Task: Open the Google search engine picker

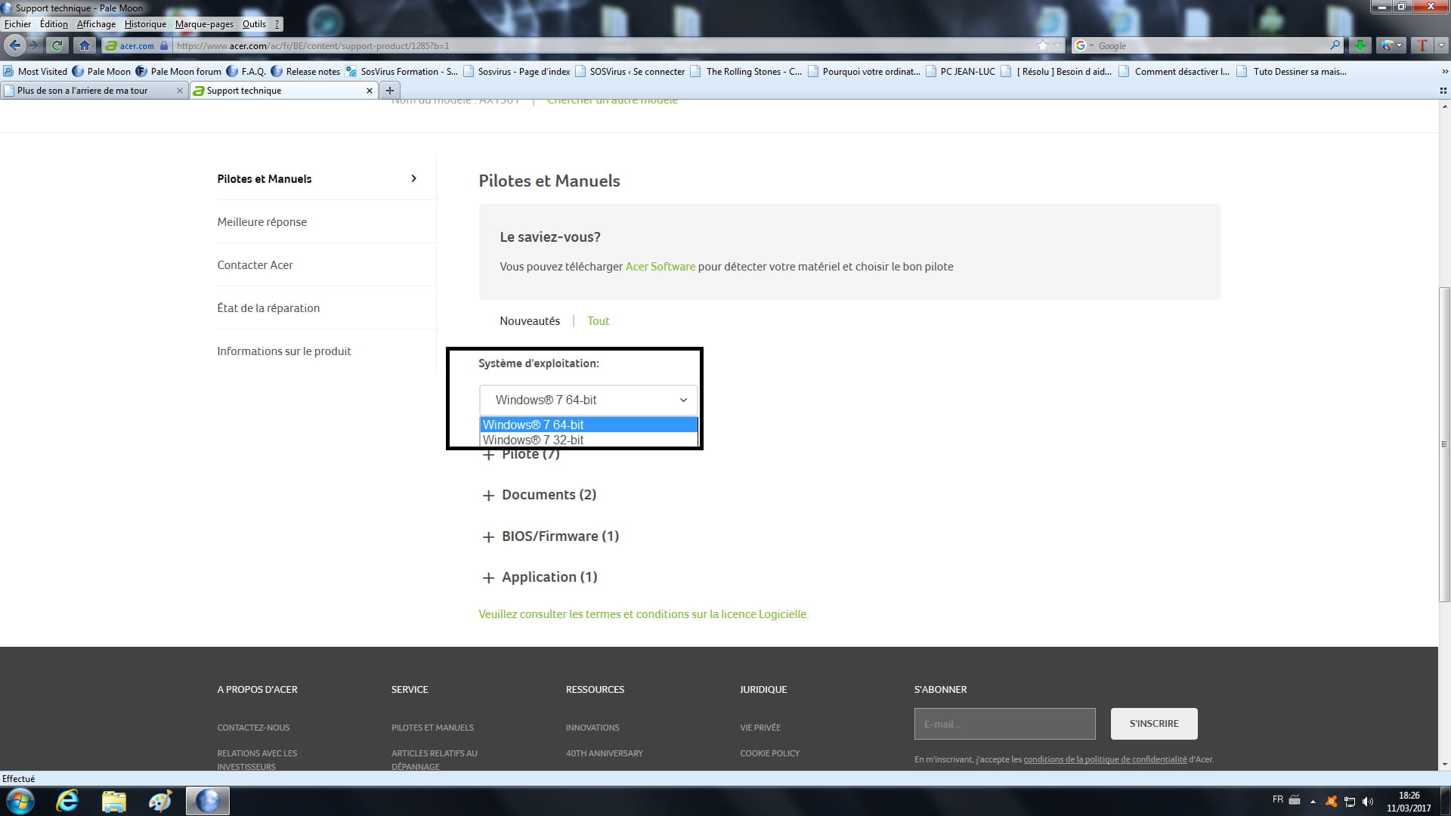Action: (x=1084, y=45)
